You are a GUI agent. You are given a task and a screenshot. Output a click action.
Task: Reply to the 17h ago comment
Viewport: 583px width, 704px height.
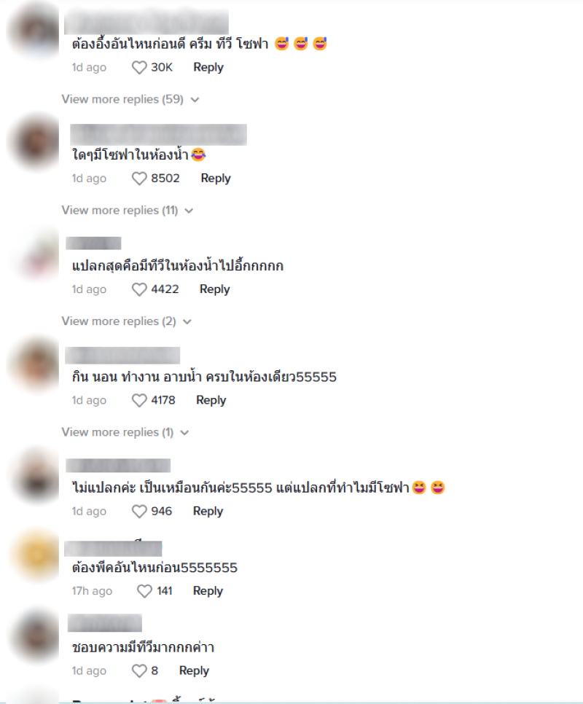click(208, 591)
